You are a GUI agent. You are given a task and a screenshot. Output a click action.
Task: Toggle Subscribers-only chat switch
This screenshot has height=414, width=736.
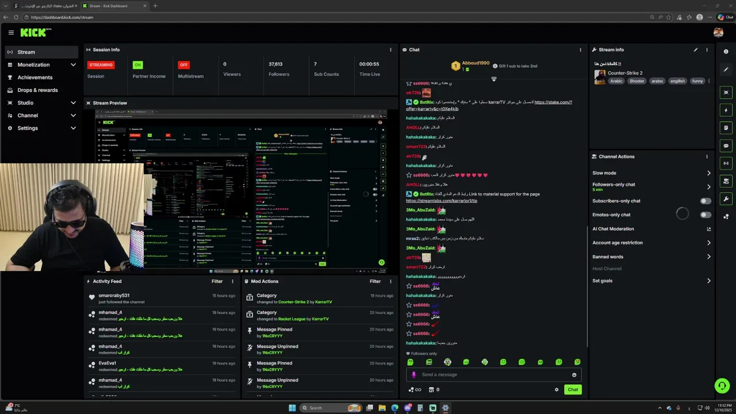click(706, 201)
